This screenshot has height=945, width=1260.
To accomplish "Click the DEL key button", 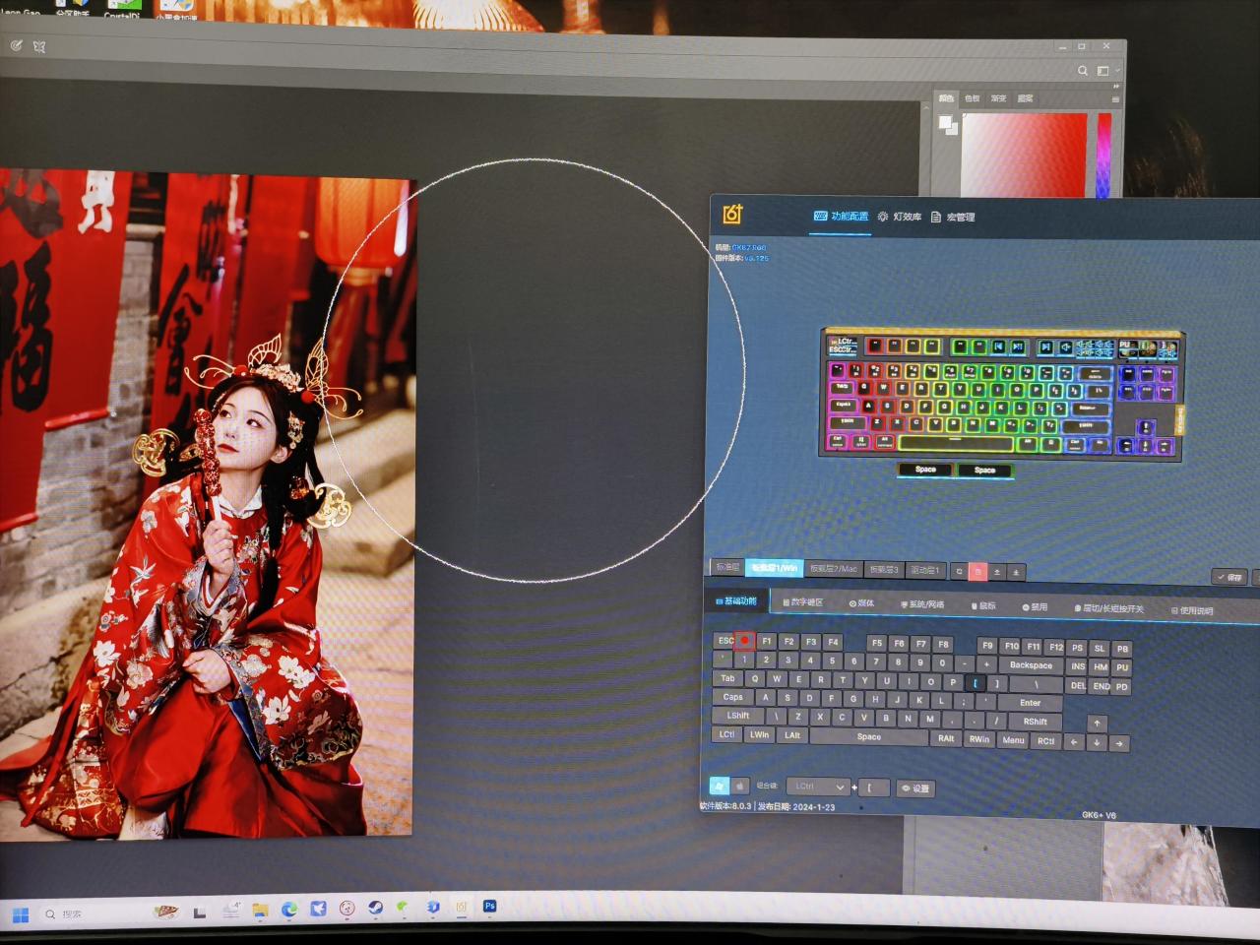I will (x=1078, y=686).
